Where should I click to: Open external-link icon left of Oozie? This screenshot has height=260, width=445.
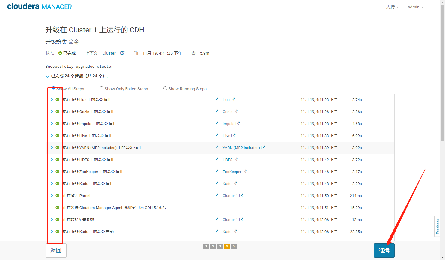[216, 112]
